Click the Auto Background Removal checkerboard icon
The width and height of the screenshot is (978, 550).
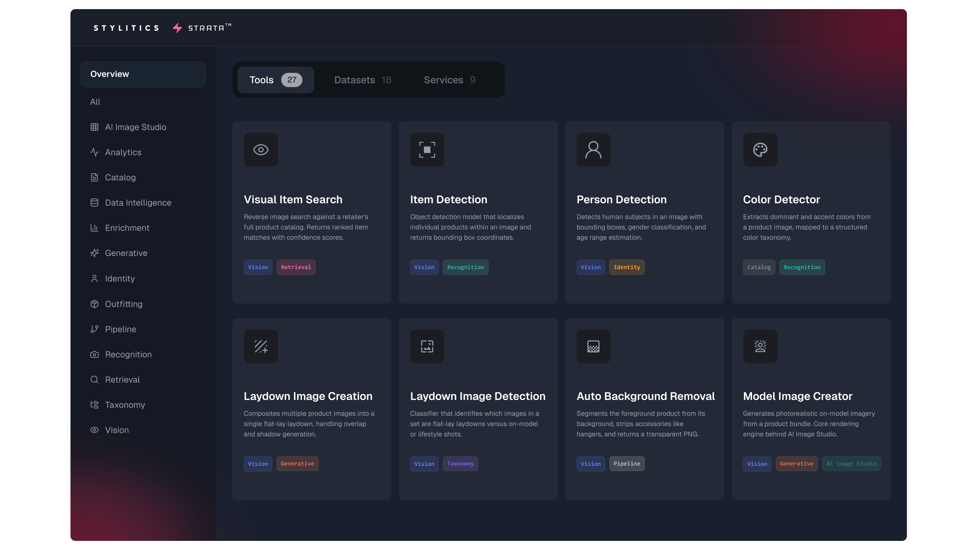pyautogui.click(x=593, y=346)
